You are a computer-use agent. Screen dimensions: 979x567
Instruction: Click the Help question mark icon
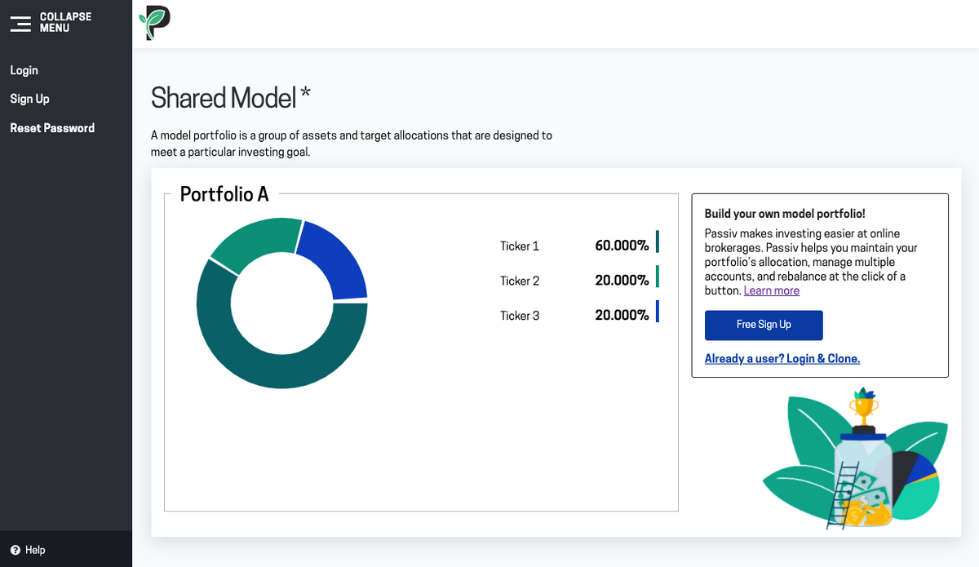15,550
